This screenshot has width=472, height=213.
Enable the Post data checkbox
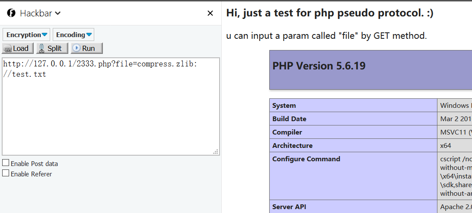[x=6, y=163]
